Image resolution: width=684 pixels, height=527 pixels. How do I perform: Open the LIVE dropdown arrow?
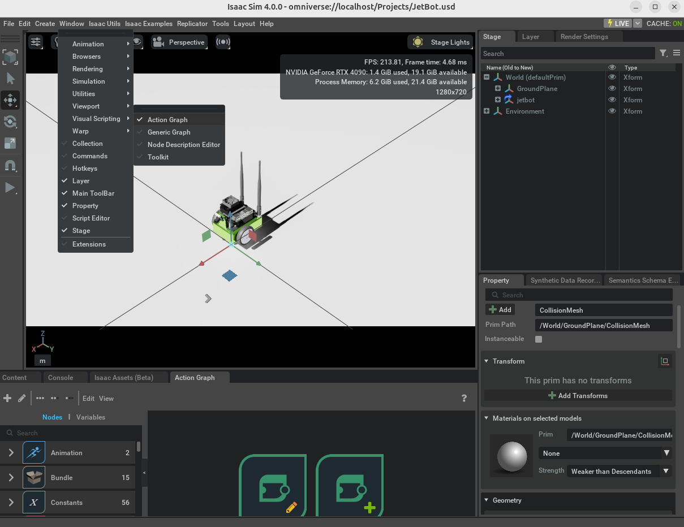point(638,23)
